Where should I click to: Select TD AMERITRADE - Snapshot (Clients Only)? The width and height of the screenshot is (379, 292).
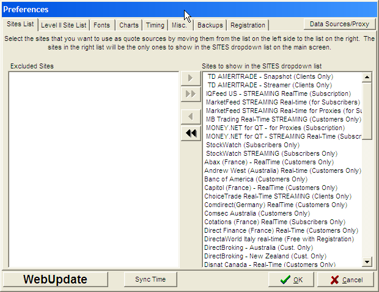[282, 76]
